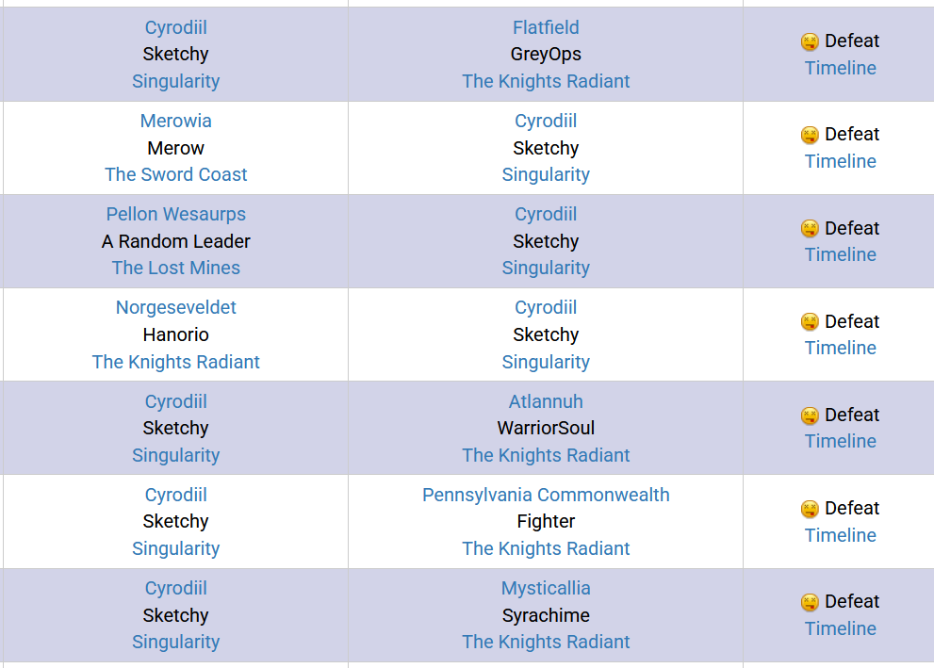Visit the Merowia nation page
Screen dimensions: 934x668
pos(175,121)
